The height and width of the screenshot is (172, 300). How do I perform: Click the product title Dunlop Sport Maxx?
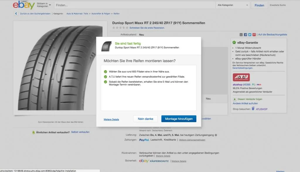[158, 23]
